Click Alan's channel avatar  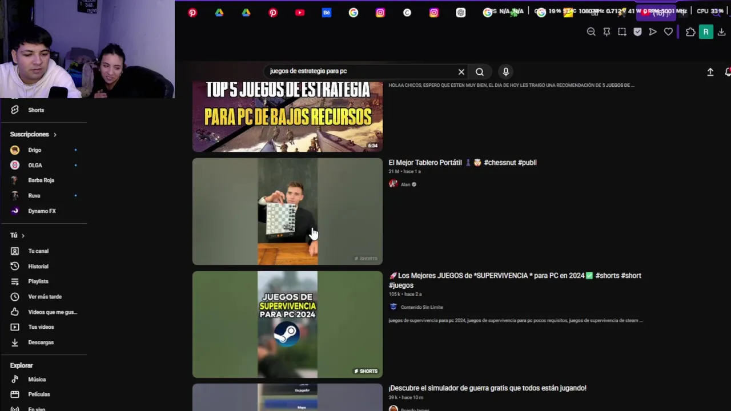click(x=393, y=184)
